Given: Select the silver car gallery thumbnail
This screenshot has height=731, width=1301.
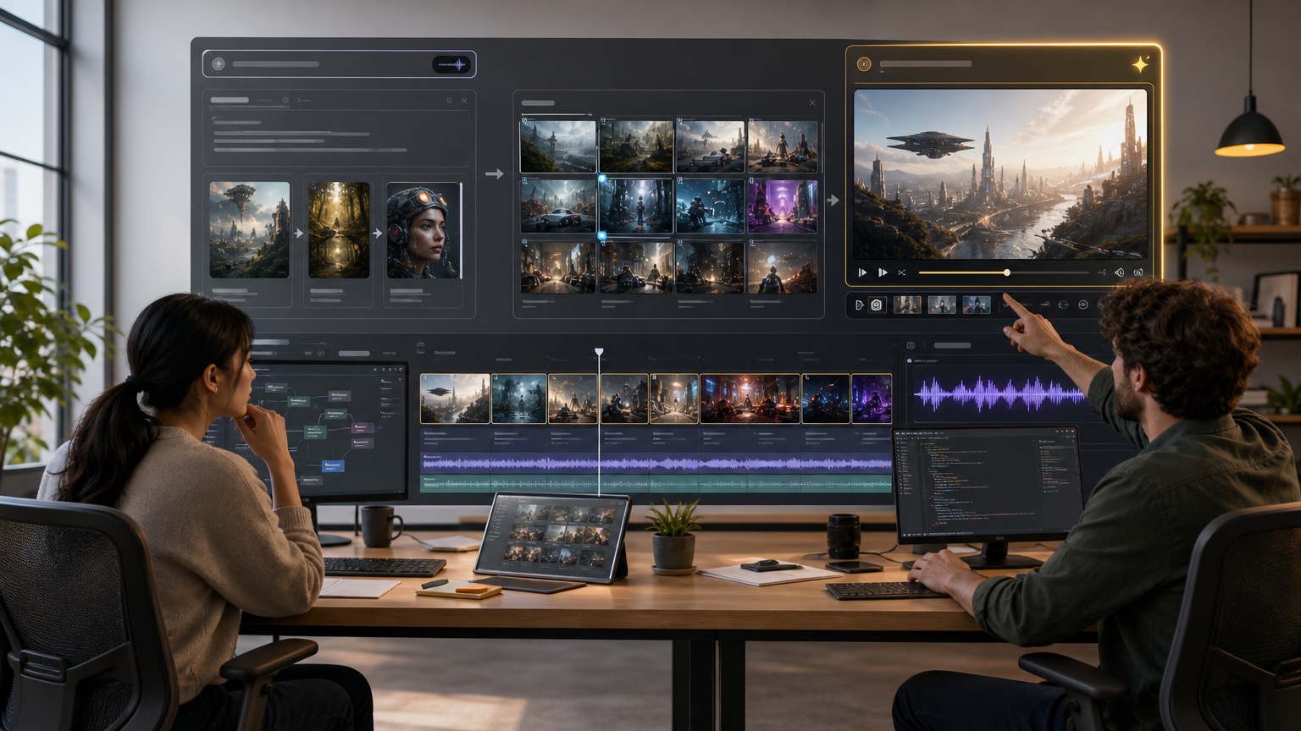Looking at the screenshot, I should (558, 206).
